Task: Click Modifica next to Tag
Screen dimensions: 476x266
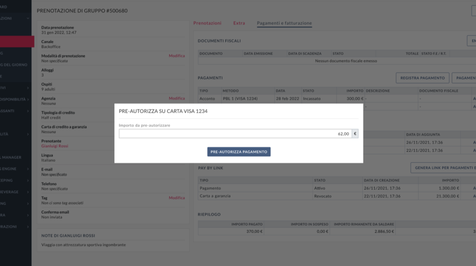Action: [177, 198]
